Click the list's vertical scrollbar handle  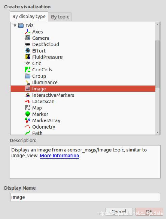click(158, 64)
